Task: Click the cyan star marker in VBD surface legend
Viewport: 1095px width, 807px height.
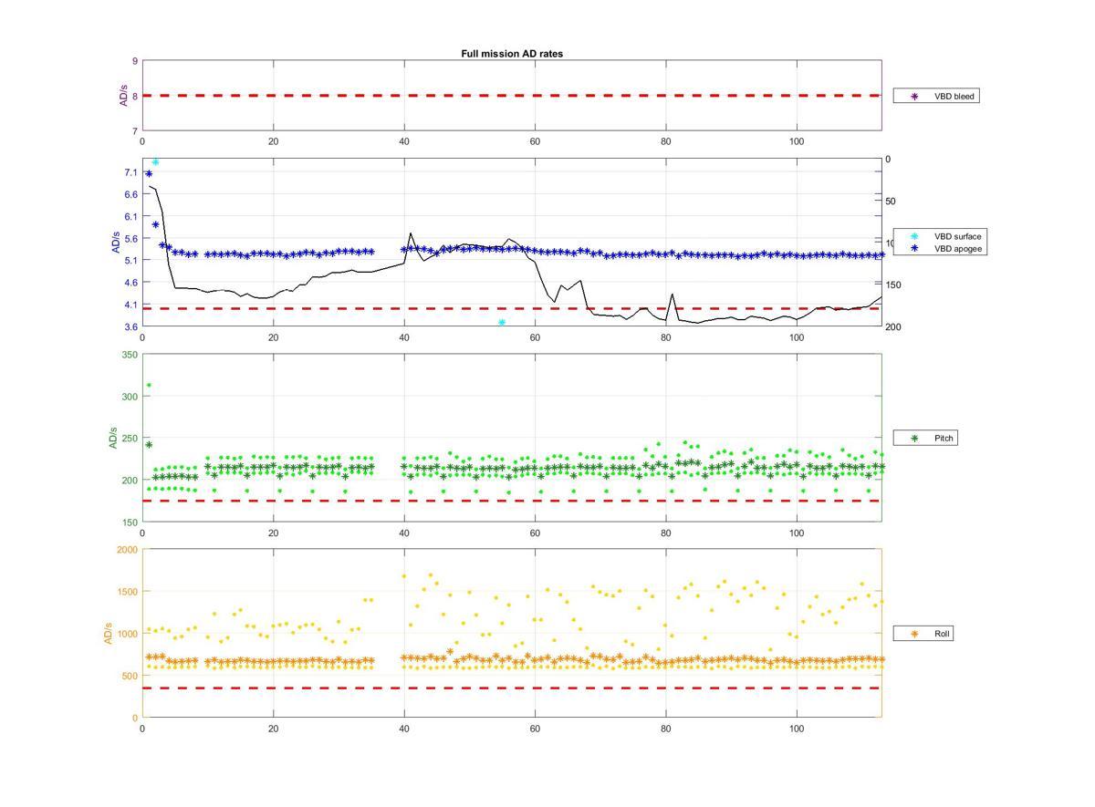Action: pyautogui.click(x=914, y=236)
